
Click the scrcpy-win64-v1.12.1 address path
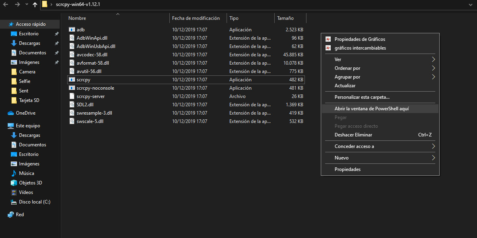(x=78, y=4)
